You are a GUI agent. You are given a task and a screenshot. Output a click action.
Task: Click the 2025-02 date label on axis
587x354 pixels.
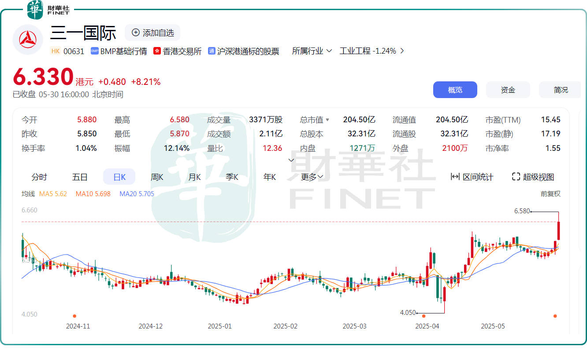(x=286, y=326)
